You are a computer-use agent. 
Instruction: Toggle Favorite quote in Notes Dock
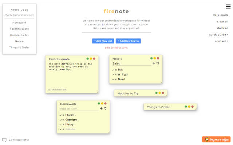[x=19, y=29]
